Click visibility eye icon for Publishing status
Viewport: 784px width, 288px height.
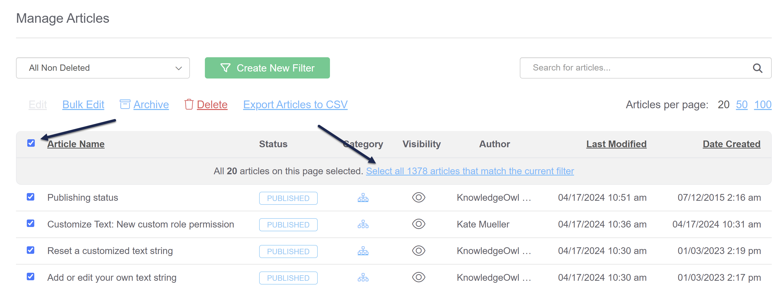point(418,197)
